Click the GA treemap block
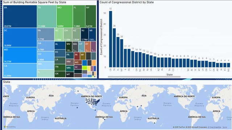Screen dimensions: 232x130 click(x=46, y=46)
